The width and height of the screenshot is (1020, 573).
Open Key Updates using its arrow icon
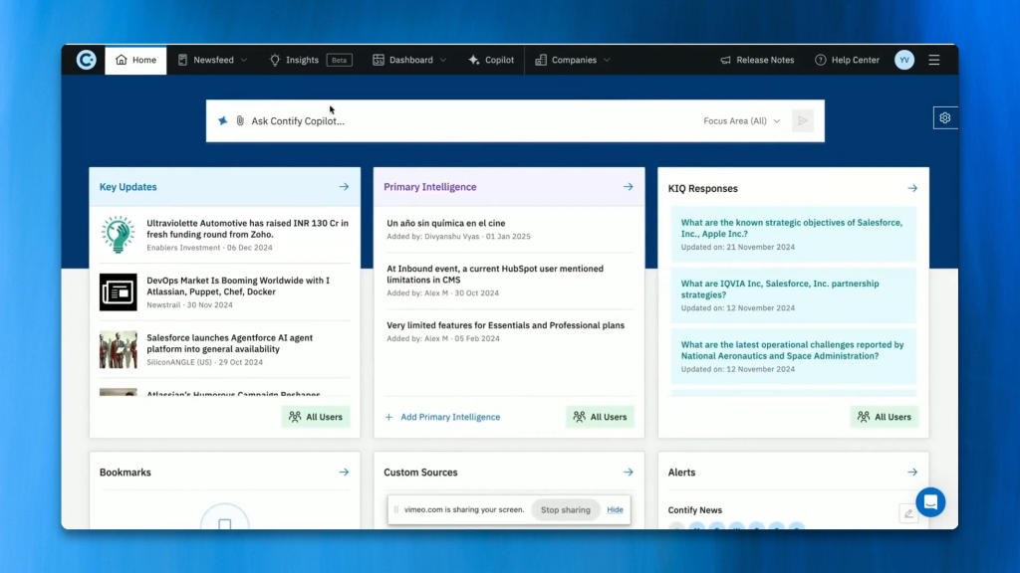click(x=344, y=187)
